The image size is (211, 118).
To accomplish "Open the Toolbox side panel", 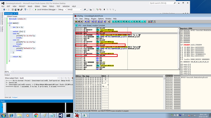I will coord(2,29).
